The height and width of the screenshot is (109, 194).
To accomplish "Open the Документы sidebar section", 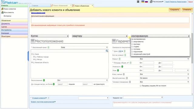I will tap(14, 24).
